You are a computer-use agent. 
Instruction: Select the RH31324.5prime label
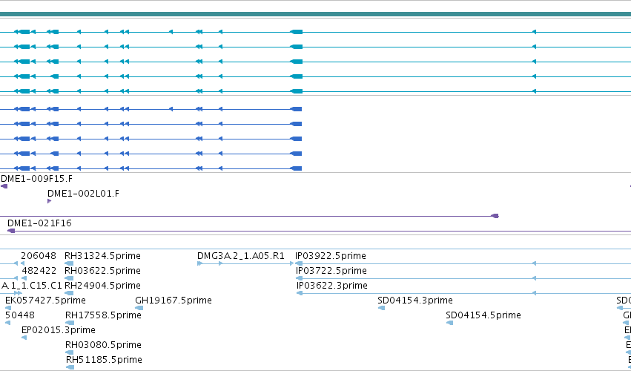[x=102, y=256]
